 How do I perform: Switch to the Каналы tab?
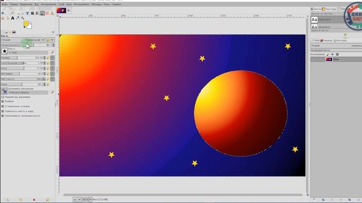click(326, 41)
